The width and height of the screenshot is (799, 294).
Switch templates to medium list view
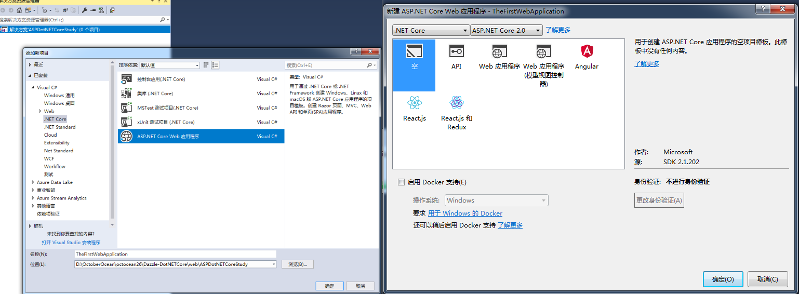coord(215,65)
